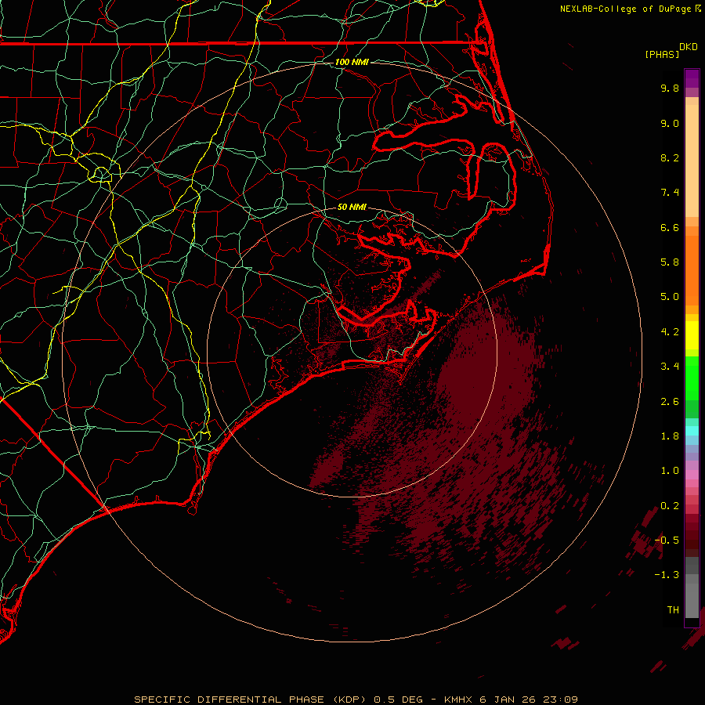Pick the orange swatch beside 5.8

692,266
